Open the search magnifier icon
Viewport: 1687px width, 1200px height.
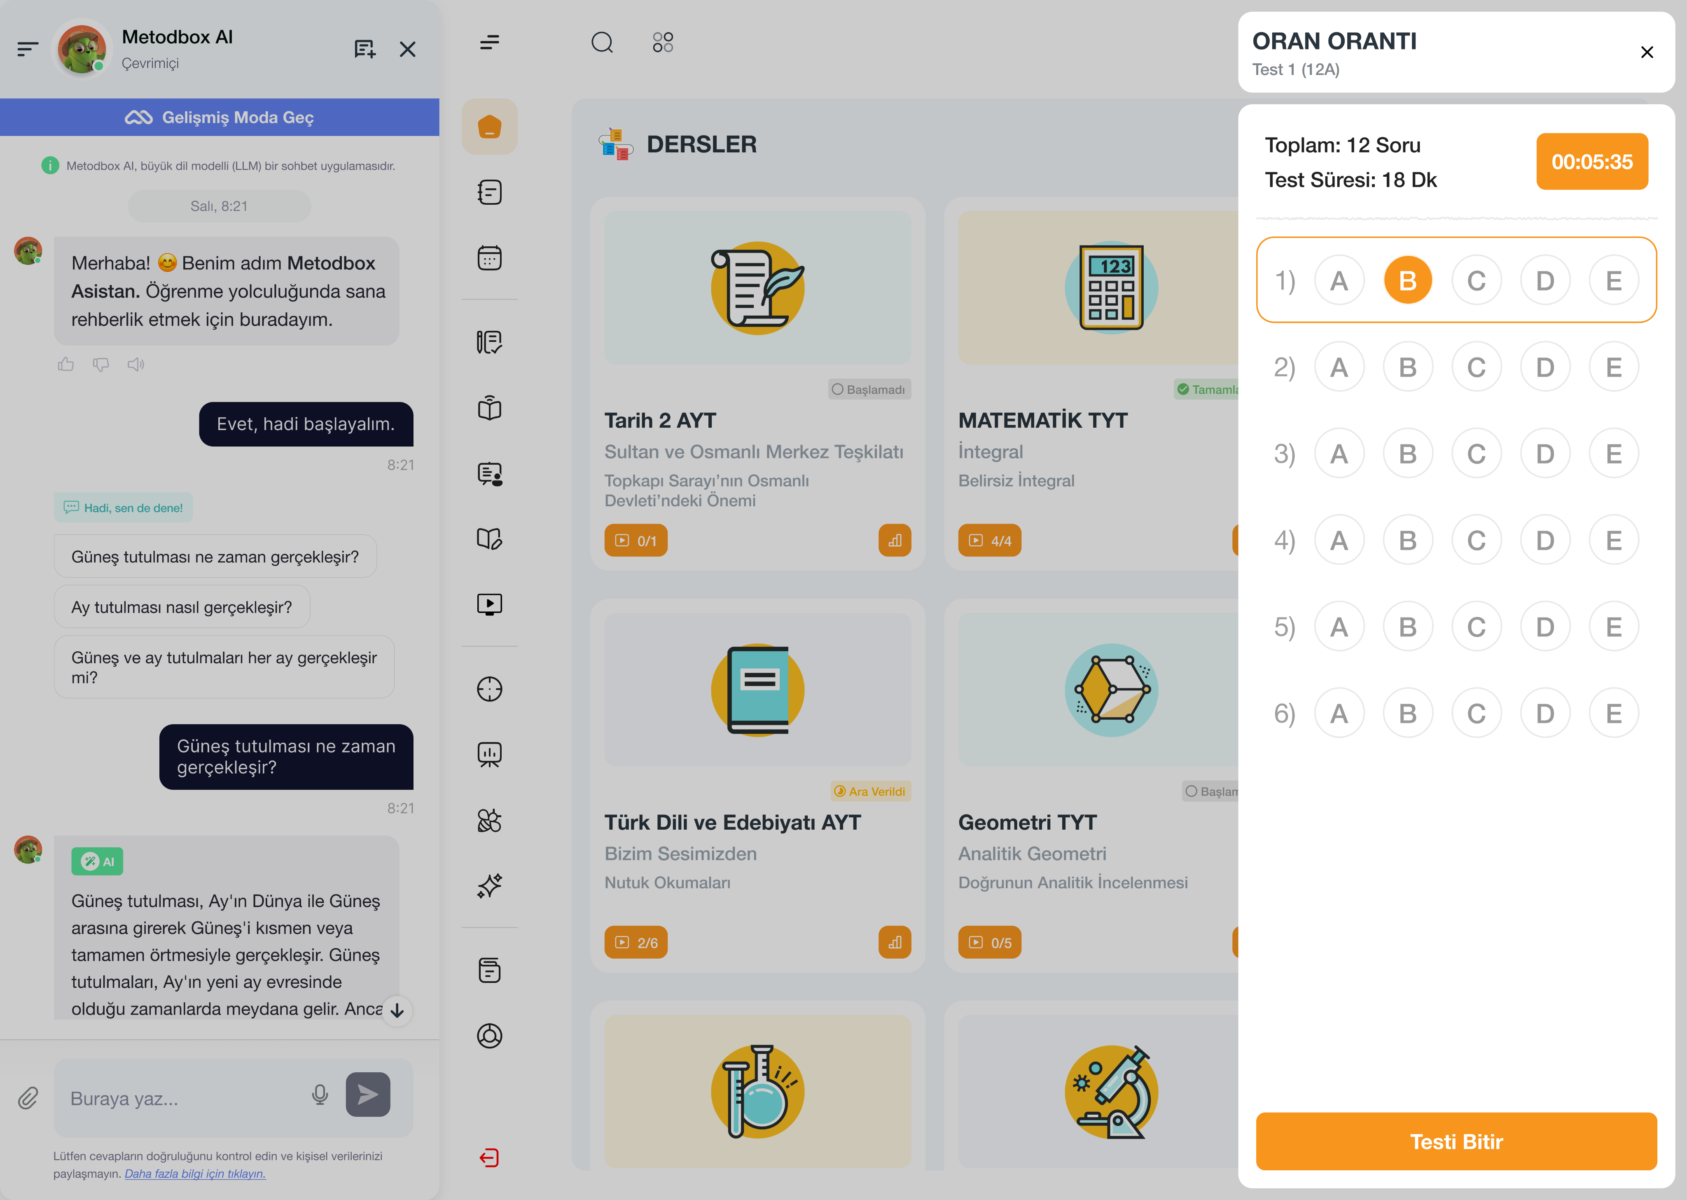click(x=603, y=42)
